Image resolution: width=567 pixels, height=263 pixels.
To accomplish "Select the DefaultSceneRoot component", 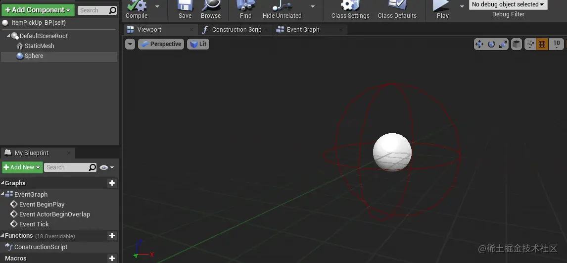I will coord(44,36).
